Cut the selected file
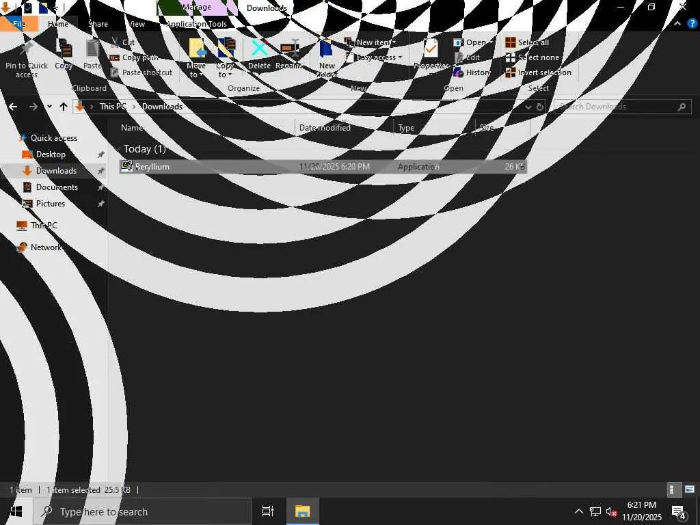The image size is (700, 525). coord(123,42)
